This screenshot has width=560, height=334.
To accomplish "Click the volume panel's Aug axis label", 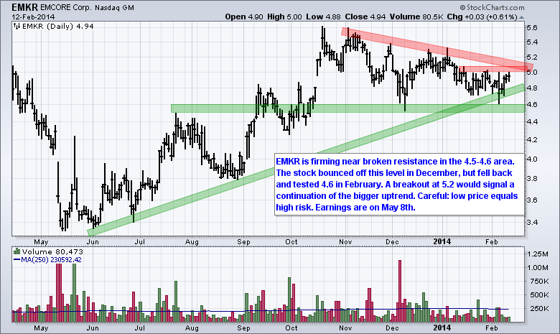I will point(192,328).
